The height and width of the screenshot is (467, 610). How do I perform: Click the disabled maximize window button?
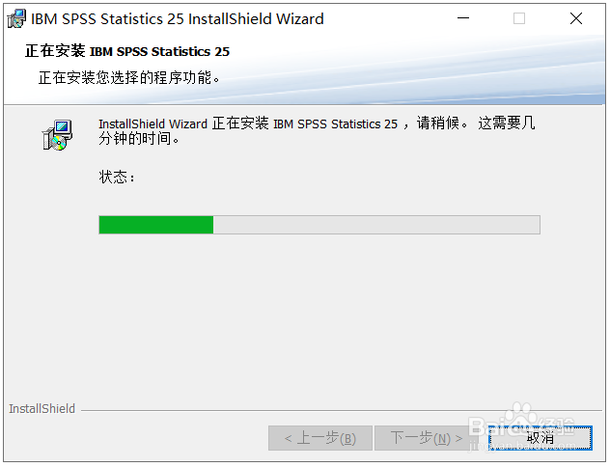[519, 18]
